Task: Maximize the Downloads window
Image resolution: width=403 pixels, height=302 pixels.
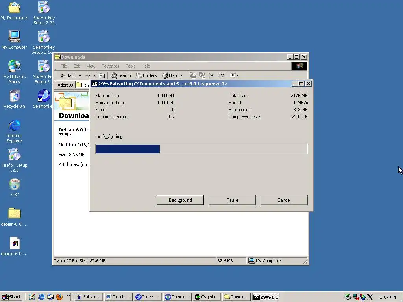Action: tap(297, 57)
